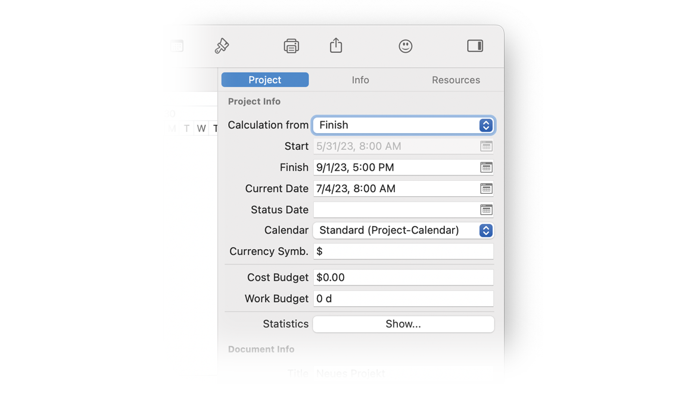Click the Finish date field
Screen dimensions: 685x415
tap(403, 168)
